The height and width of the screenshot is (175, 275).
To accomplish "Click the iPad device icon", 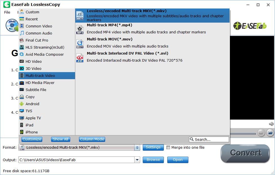I will [22, 125].
